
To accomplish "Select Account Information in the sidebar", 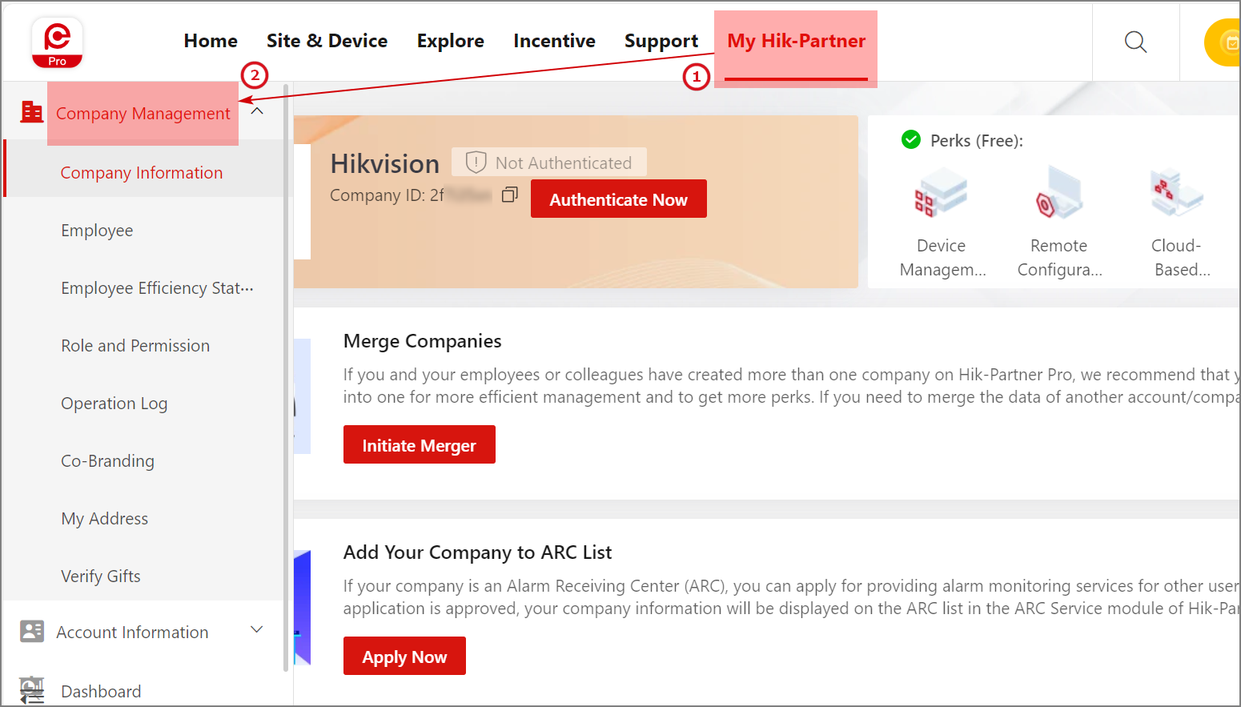I will [132, 633].
